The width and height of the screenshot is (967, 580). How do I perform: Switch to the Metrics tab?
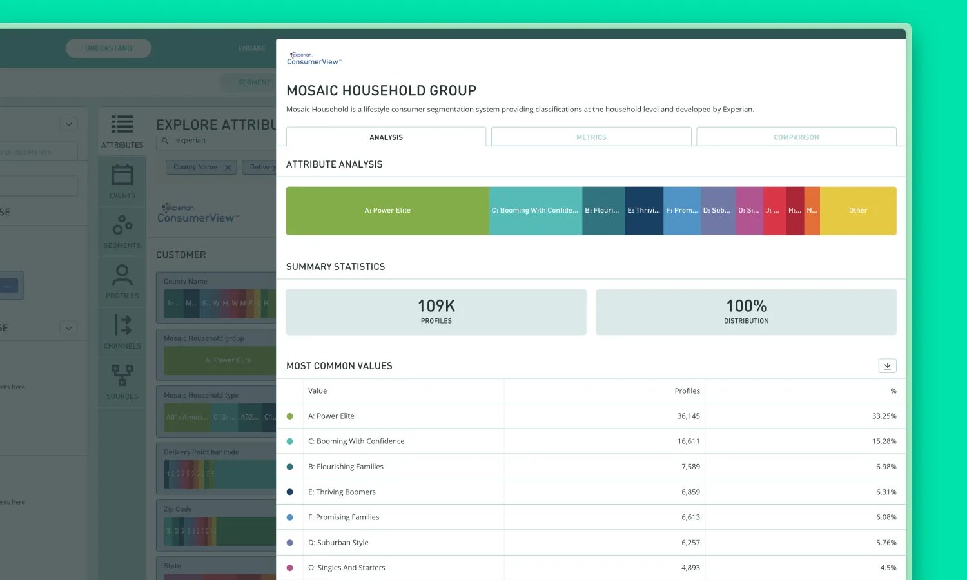[591, 137]
